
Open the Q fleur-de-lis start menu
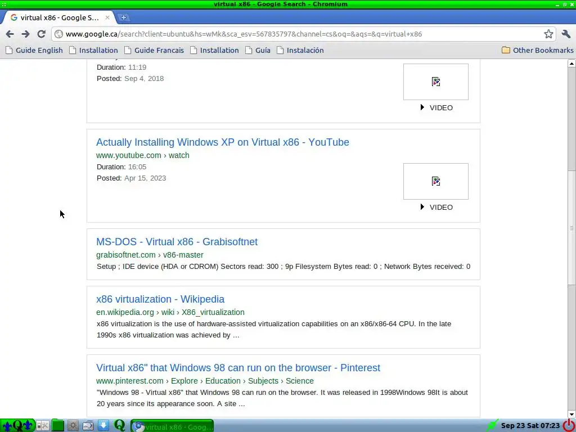(x=17, y=426)
